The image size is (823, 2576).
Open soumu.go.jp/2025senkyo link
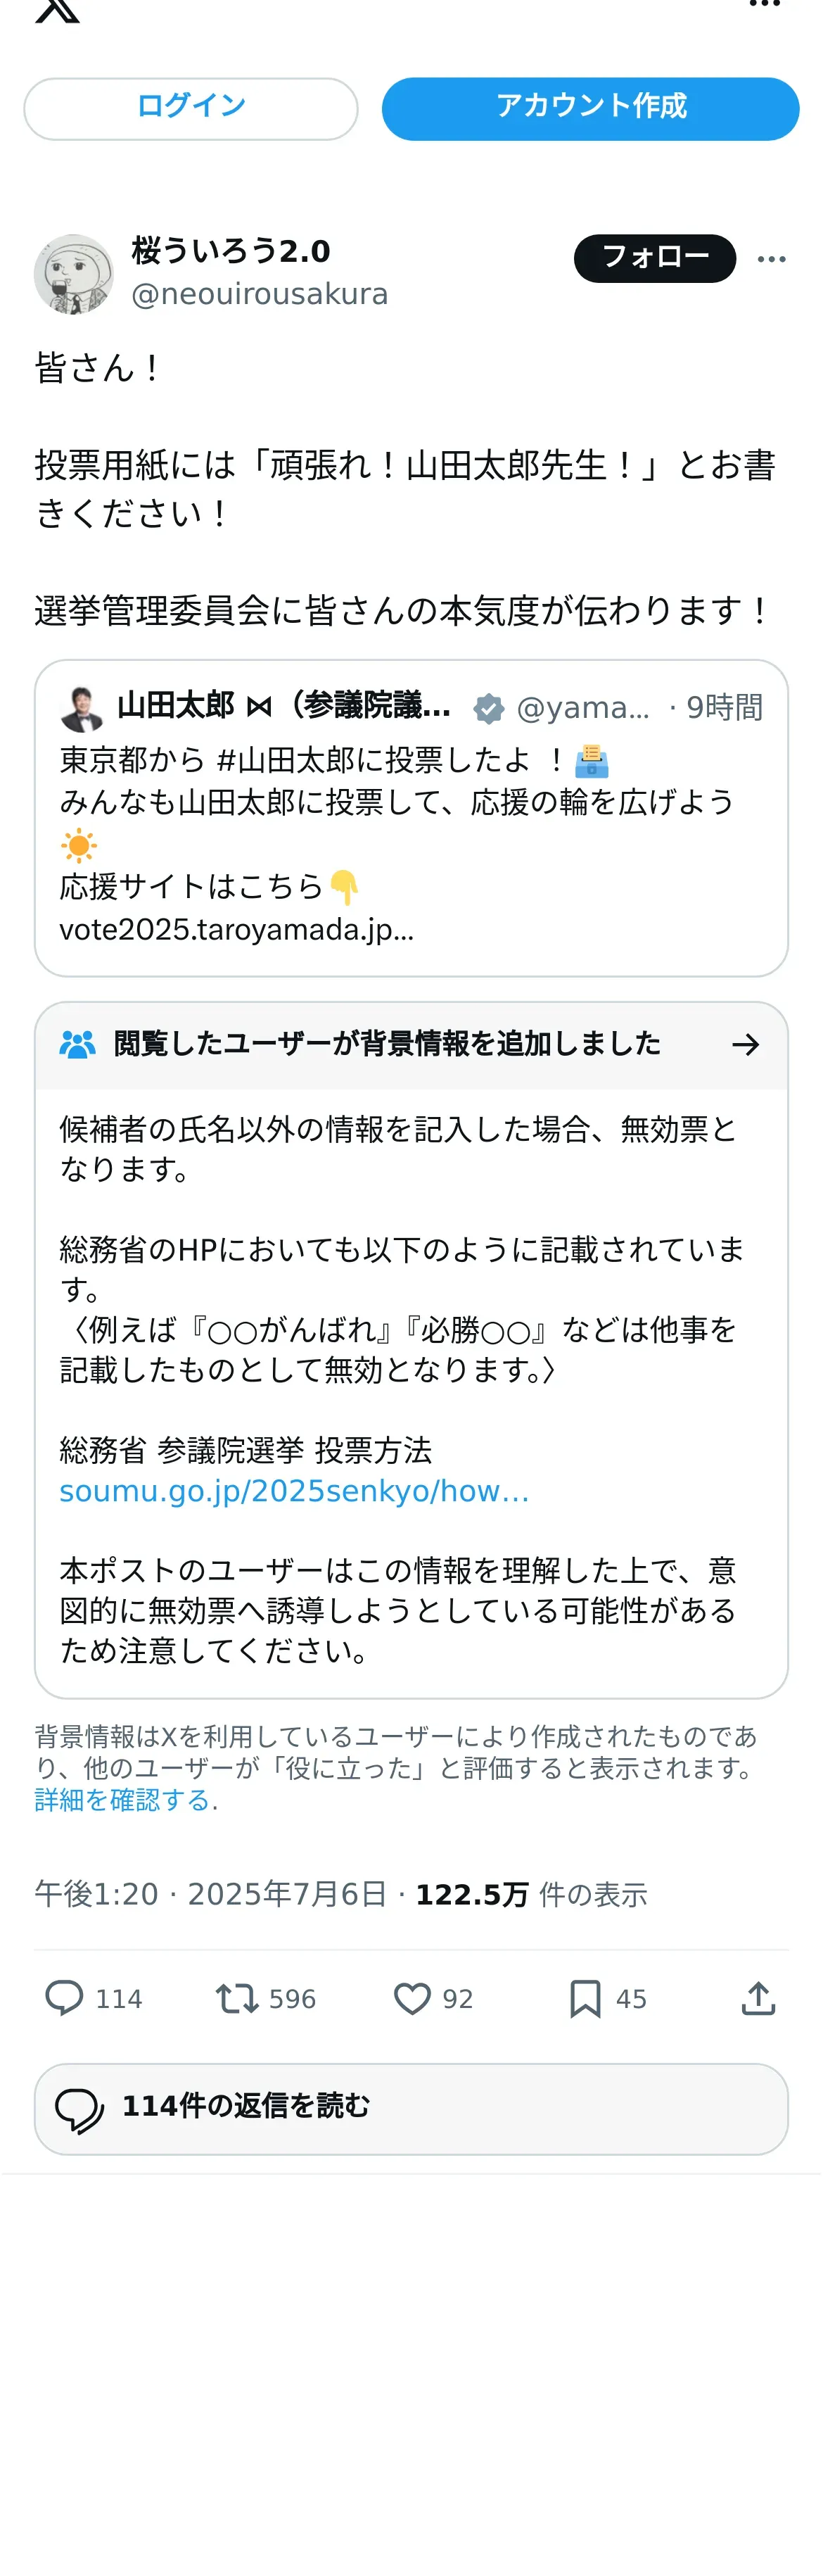(294, 1490)
